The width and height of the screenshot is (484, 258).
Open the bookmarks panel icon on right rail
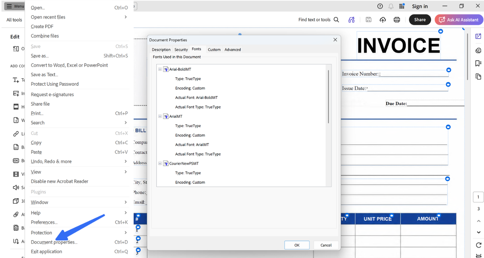[x=478, y=63]
